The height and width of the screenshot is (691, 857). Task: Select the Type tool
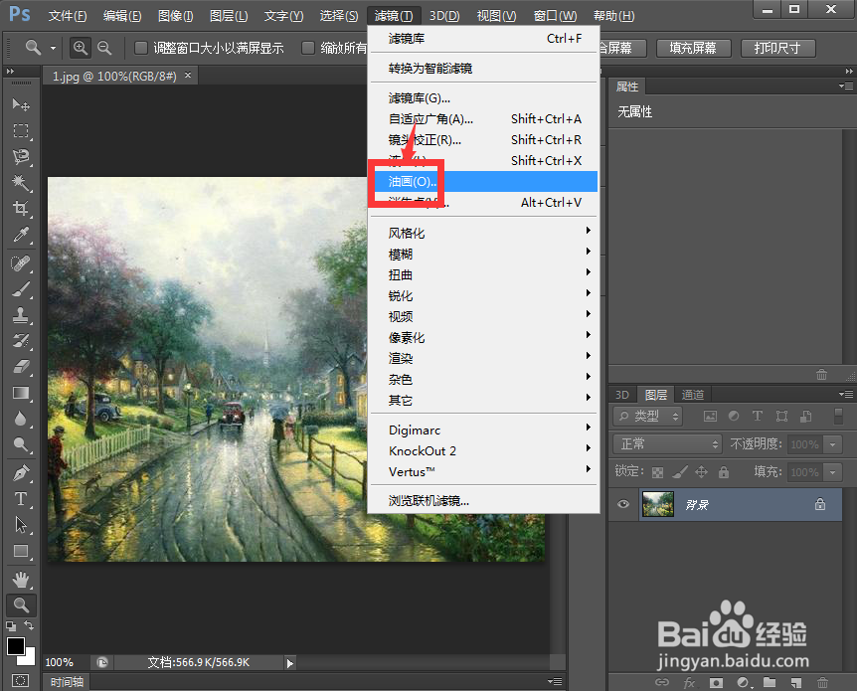click(21, 499)
